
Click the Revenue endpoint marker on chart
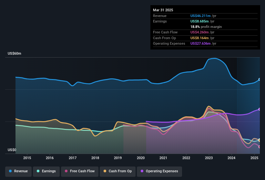click(260, 79)
